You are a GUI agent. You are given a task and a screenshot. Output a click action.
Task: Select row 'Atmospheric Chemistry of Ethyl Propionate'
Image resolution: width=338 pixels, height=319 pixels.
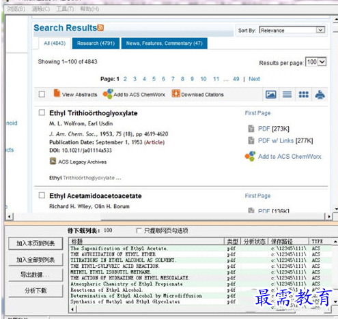(200, 284)
